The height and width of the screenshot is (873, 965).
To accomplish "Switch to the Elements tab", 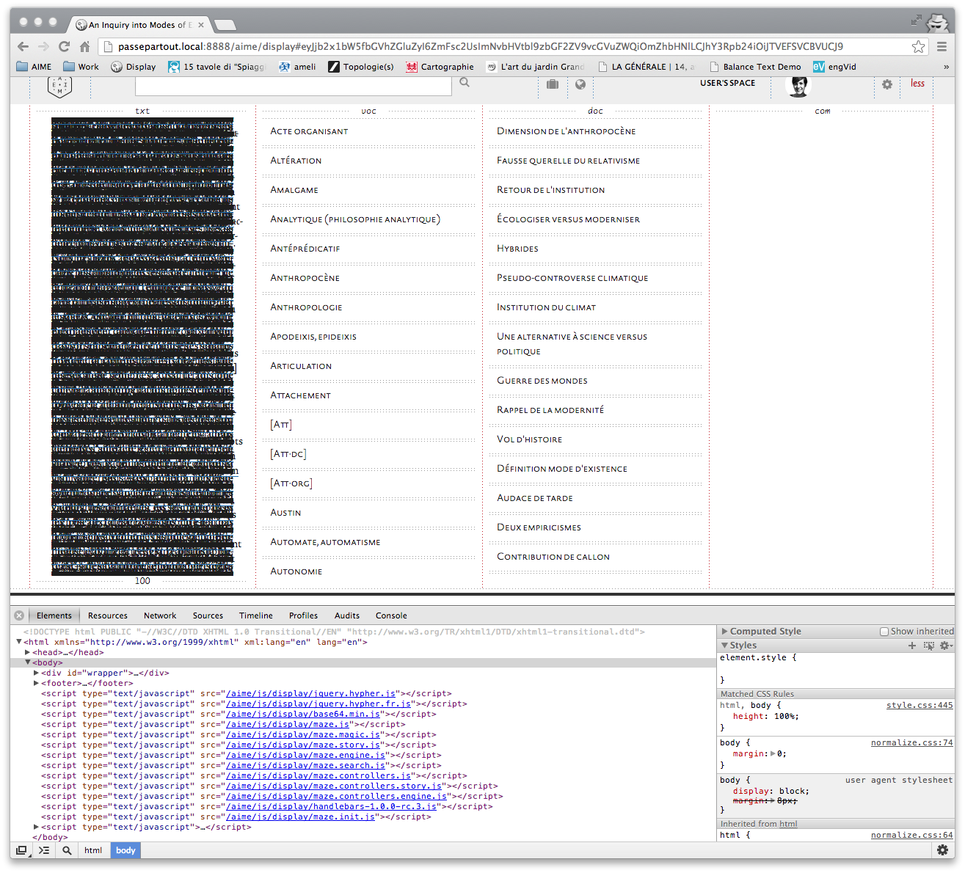I will pyautogui.click(x=54, y=616).
